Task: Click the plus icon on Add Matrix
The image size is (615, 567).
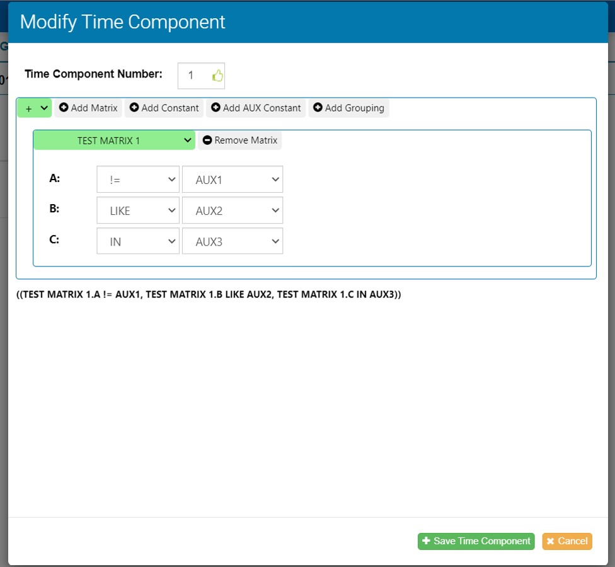Action: [x=64, y=108]
